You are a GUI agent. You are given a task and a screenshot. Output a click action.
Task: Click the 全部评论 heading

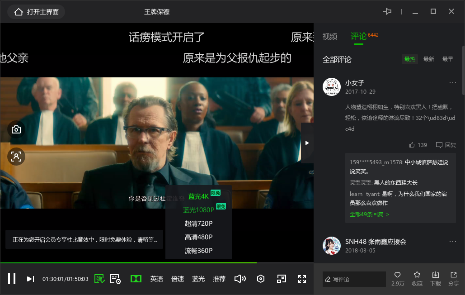337,59
